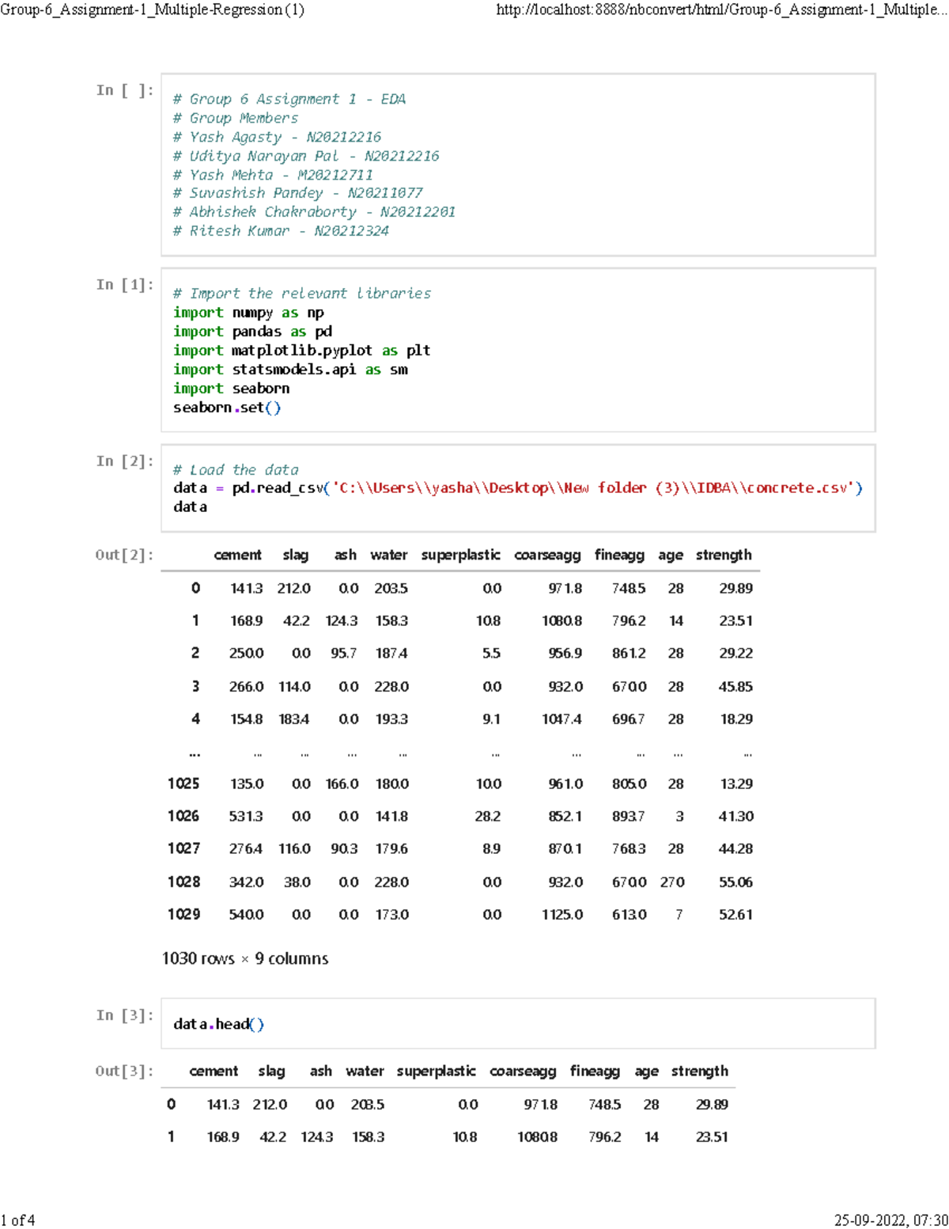The image size is (949, 1229).
Task: Select the superplastic column header
Action: pos(462,555)
